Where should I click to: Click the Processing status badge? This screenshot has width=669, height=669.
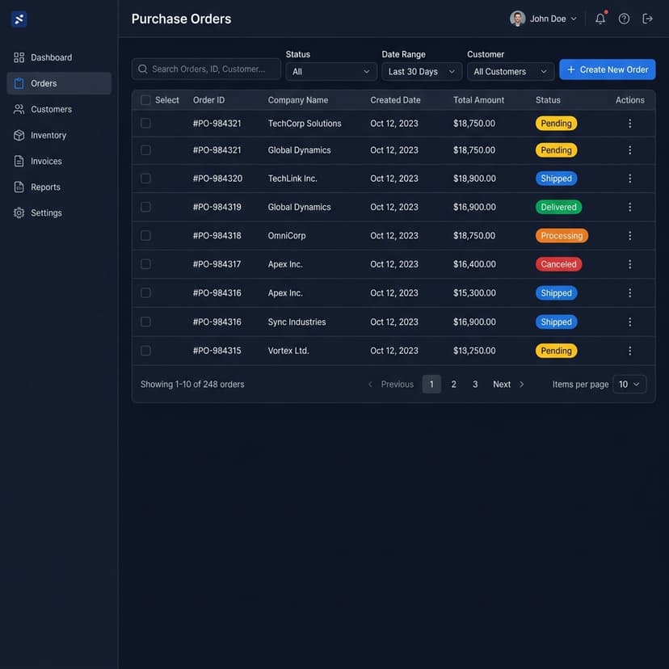point(562,235)
